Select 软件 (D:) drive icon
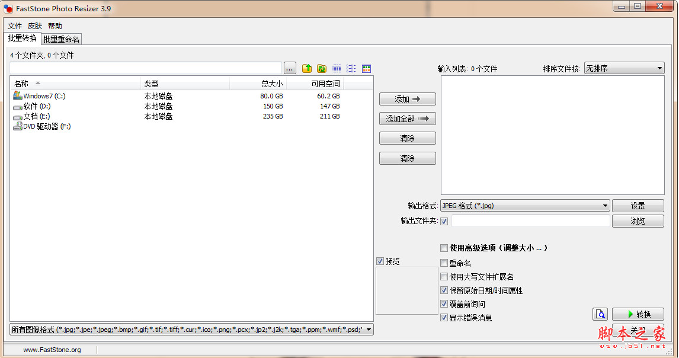 17,106
